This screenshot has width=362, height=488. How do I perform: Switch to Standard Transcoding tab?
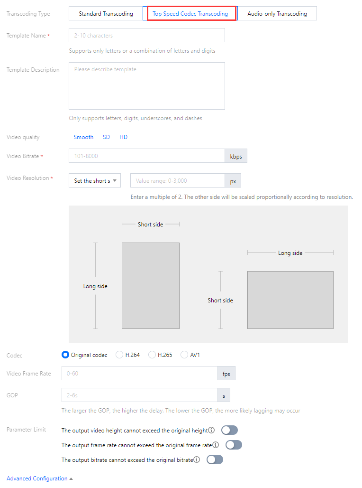(106, 14)
